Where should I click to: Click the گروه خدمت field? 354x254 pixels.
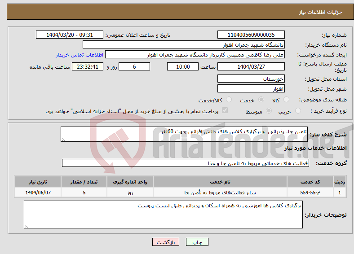coord(186,163)
